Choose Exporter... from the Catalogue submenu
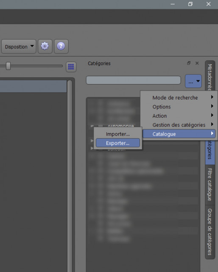 (118, 143)
